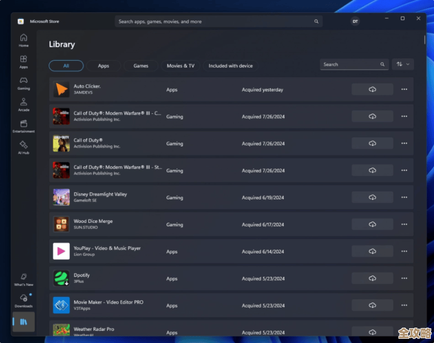Open the Home page in sidebar

click(24, 40)
